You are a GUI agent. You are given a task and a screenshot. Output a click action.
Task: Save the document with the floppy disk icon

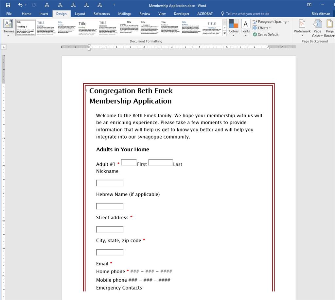(x=8, y=5)
